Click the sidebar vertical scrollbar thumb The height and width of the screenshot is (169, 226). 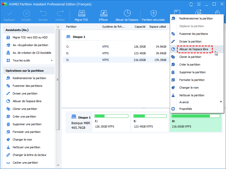click(58, 80)
